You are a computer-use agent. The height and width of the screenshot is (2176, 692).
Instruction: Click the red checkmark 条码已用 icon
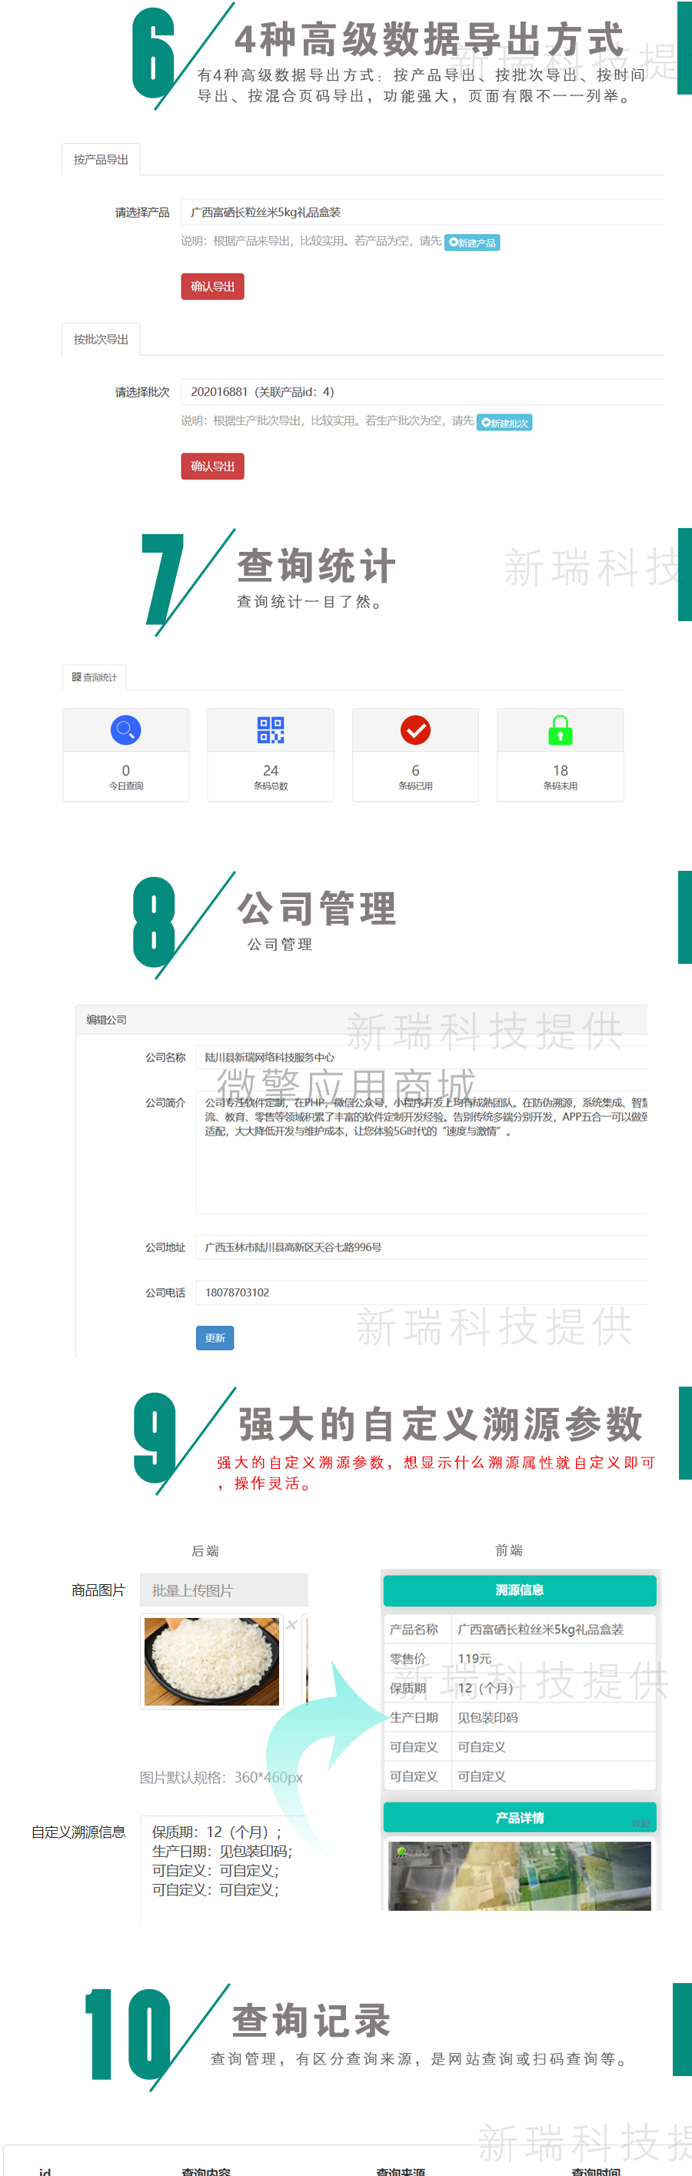click(x=416, y=730)
